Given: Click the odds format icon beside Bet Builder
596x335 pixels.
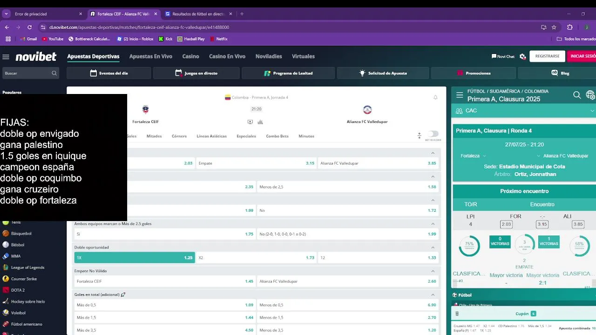Looking at the screenshot, I should coord(419,135).
